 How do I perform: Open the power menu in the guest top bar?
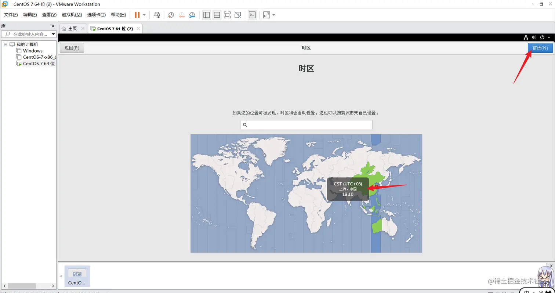(542, 37)
